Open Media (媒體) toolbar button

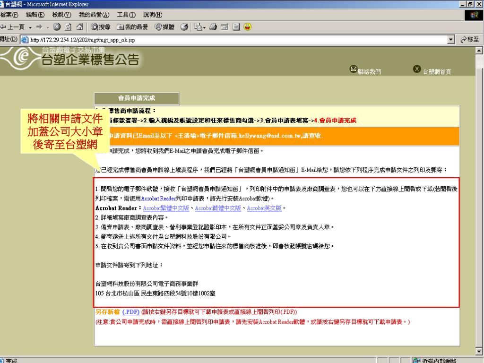[164, 27]
